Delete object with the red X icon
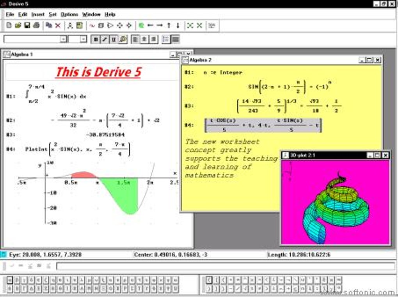 tap(58, 25)
